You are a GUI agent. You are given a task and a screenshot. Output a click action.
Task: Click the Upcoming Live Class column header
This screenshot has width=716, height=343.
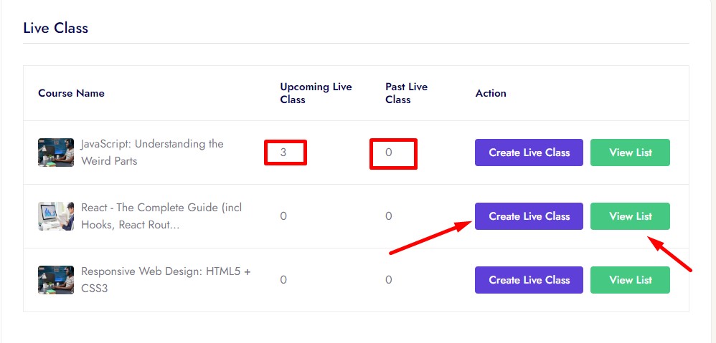(x=316, y=93)
